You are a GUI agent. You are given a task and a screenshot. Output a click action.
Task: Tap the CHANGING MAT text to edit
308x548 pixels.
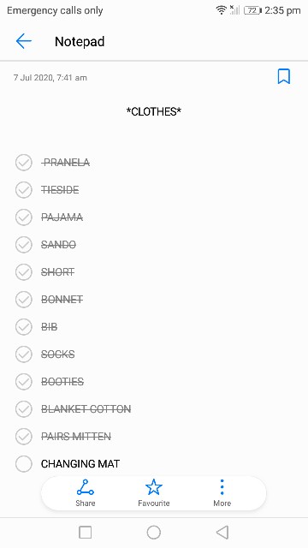point(80,464)
